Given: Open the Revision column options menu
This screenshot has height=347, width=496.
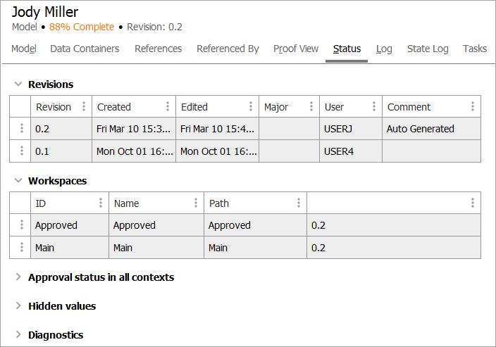Looking at the screenshot, I should [x=84, y=107].
